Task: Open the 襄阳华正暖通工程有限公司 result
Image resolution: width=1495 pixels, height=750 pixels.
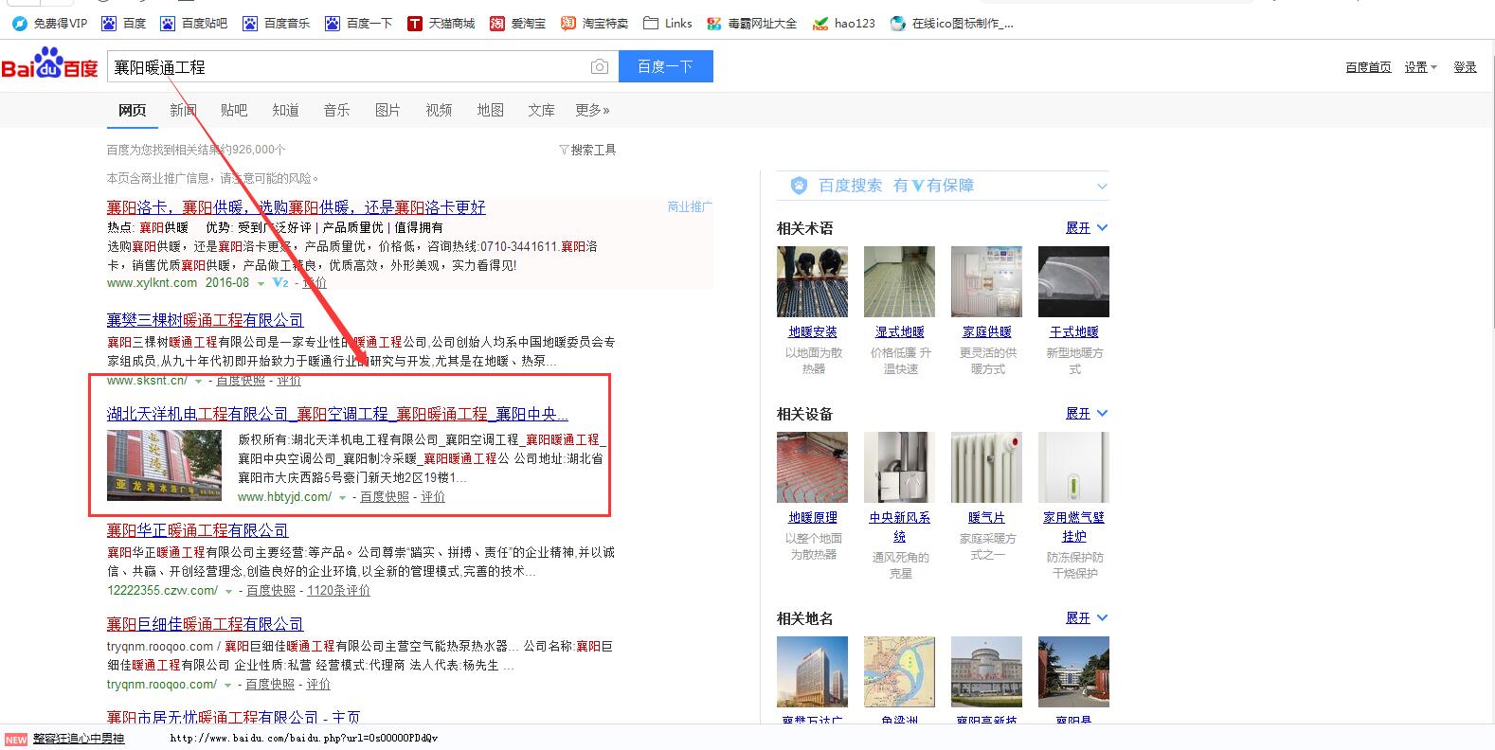Action: (x=197, y=530)
